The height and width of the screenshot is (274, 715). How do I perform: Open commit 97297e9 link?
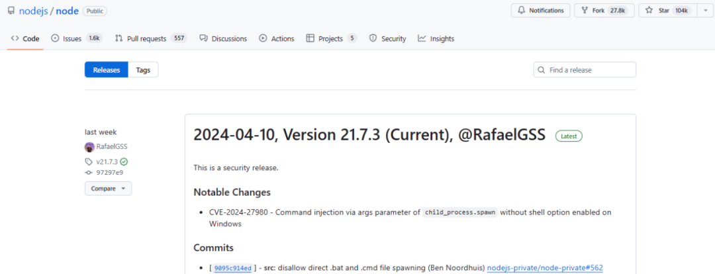tap(109, 172)
